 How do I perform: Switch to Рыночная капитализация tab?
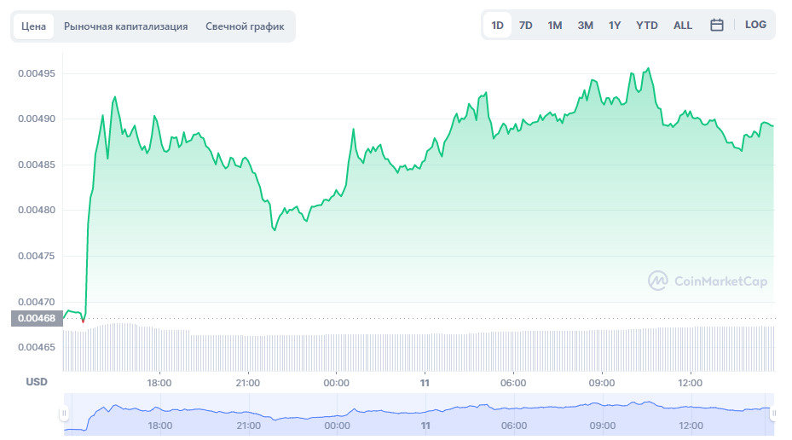click(x=126, y=26)
